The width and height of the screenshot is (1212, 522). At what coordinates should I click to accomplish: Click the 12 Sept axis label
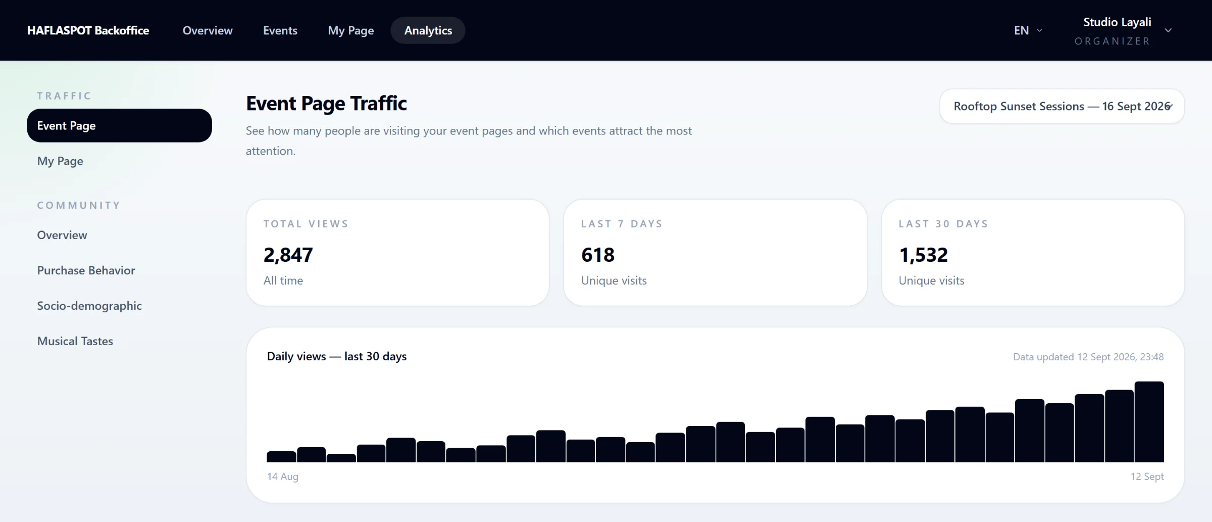(1147, 477)
